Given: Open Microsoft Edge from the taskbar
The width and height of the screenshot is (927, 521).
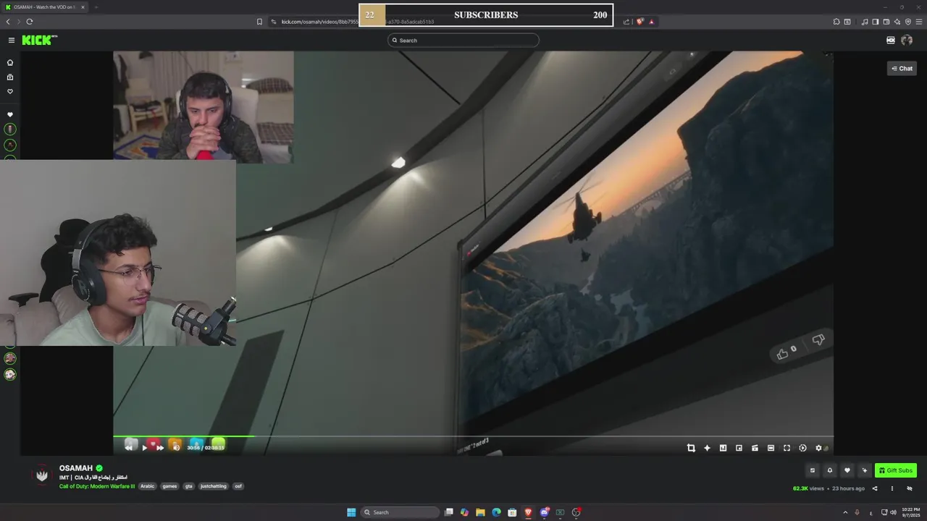Looking at the screenshot, I should (496, 512).
